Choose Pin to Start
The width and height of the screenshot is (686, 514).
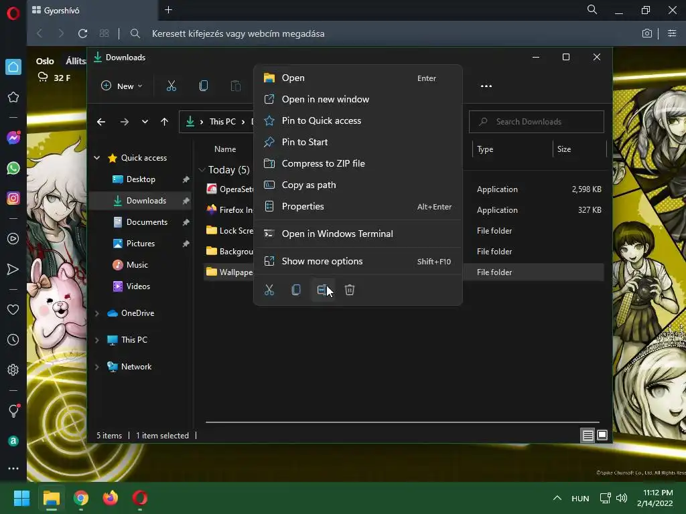pos(358,142)
